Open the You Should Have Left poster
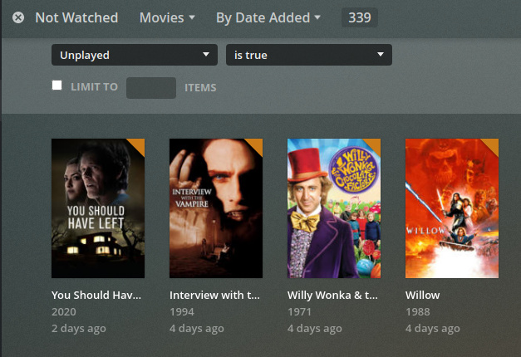The width and height of the screenshot is (521, 357). [x=98, y=208]
